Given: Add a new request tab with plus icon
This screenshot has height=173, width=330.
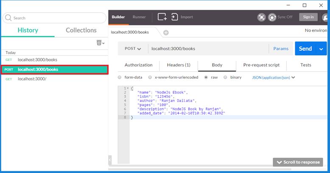Looking at the screenshot, I should [166, 33].
